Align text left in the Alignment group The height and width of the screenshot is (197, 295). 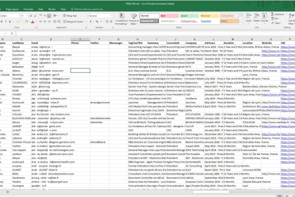(41, 21)
